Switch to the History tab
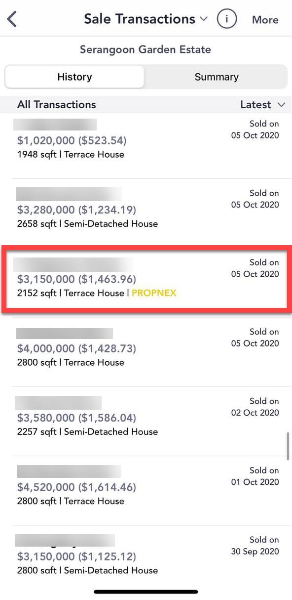 [x=74, y=77]
